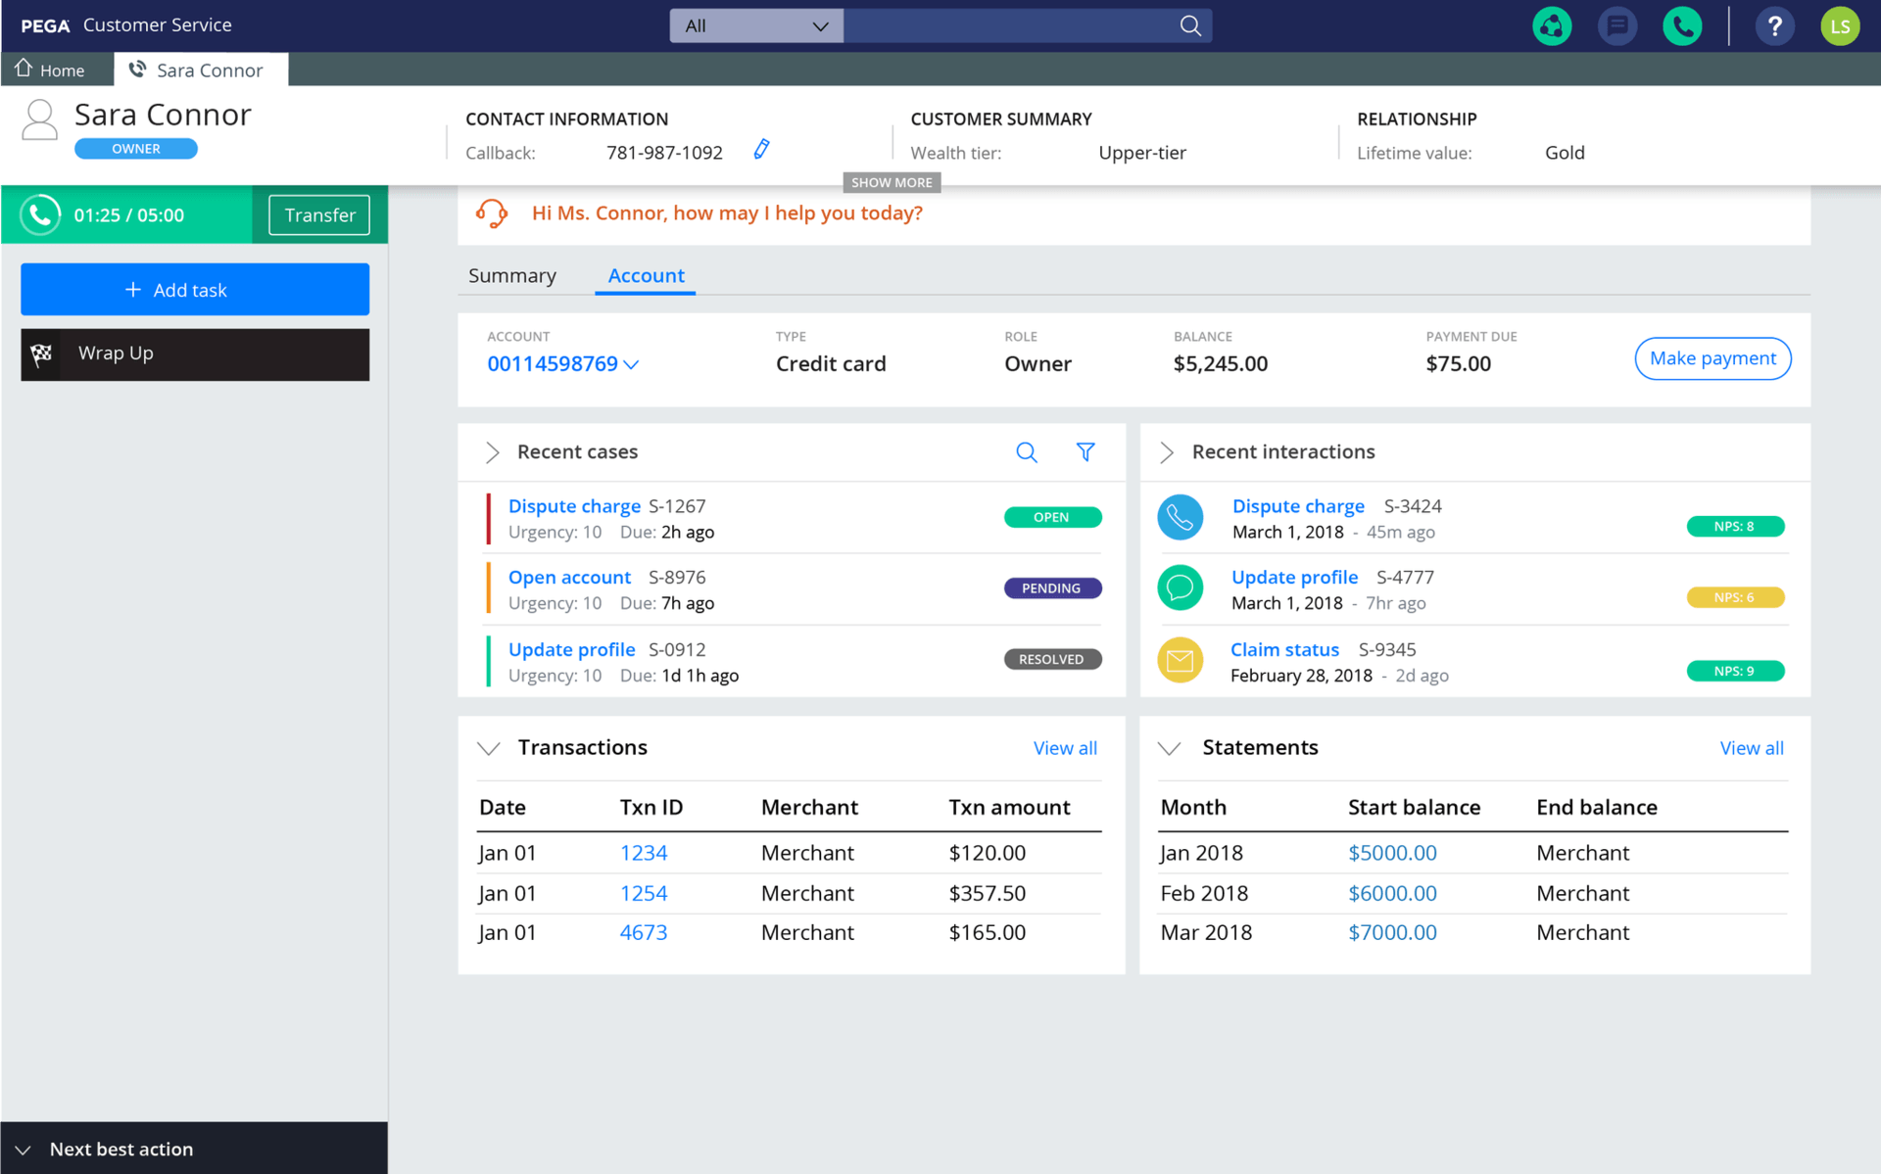Click Add task button
The height and width of the screenshot is (1174, 1881).
click(194, 290)
